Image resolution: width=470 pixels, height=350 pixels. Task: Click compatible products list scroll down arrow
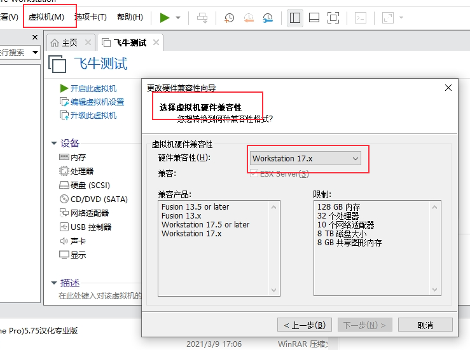[x=273, y=290]
